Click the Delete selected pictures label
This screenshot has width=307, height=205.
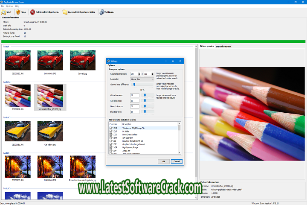click(47, 12)
